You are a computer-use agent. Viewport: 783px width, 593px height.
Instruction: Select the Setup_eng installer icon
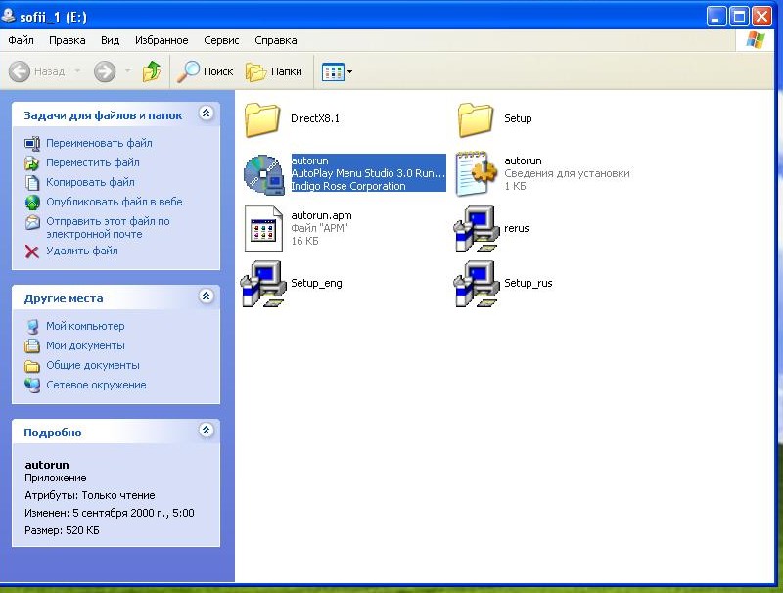pyautogui.click(x=262, y=284)
